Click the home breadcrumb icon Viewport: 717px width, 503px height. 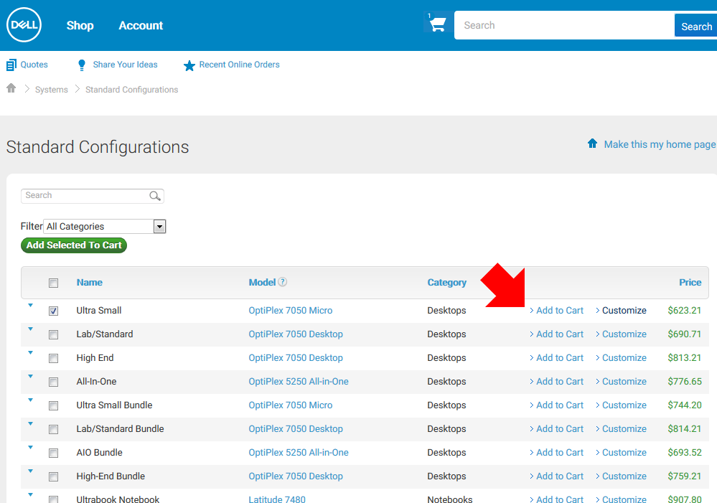click(x=11, y=89)
